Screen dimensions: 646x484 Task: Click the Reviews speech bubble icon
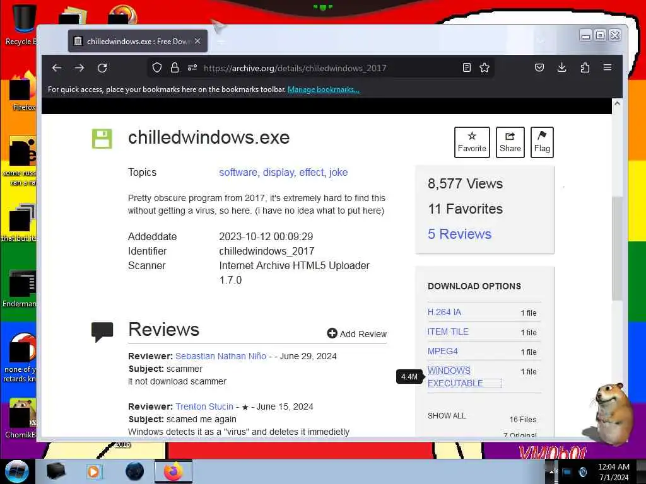(x=102, y=331)
